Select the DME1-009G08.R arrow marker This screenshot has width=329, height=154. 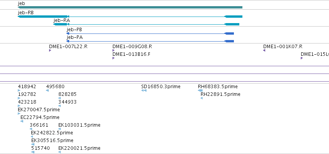point(114,50)
